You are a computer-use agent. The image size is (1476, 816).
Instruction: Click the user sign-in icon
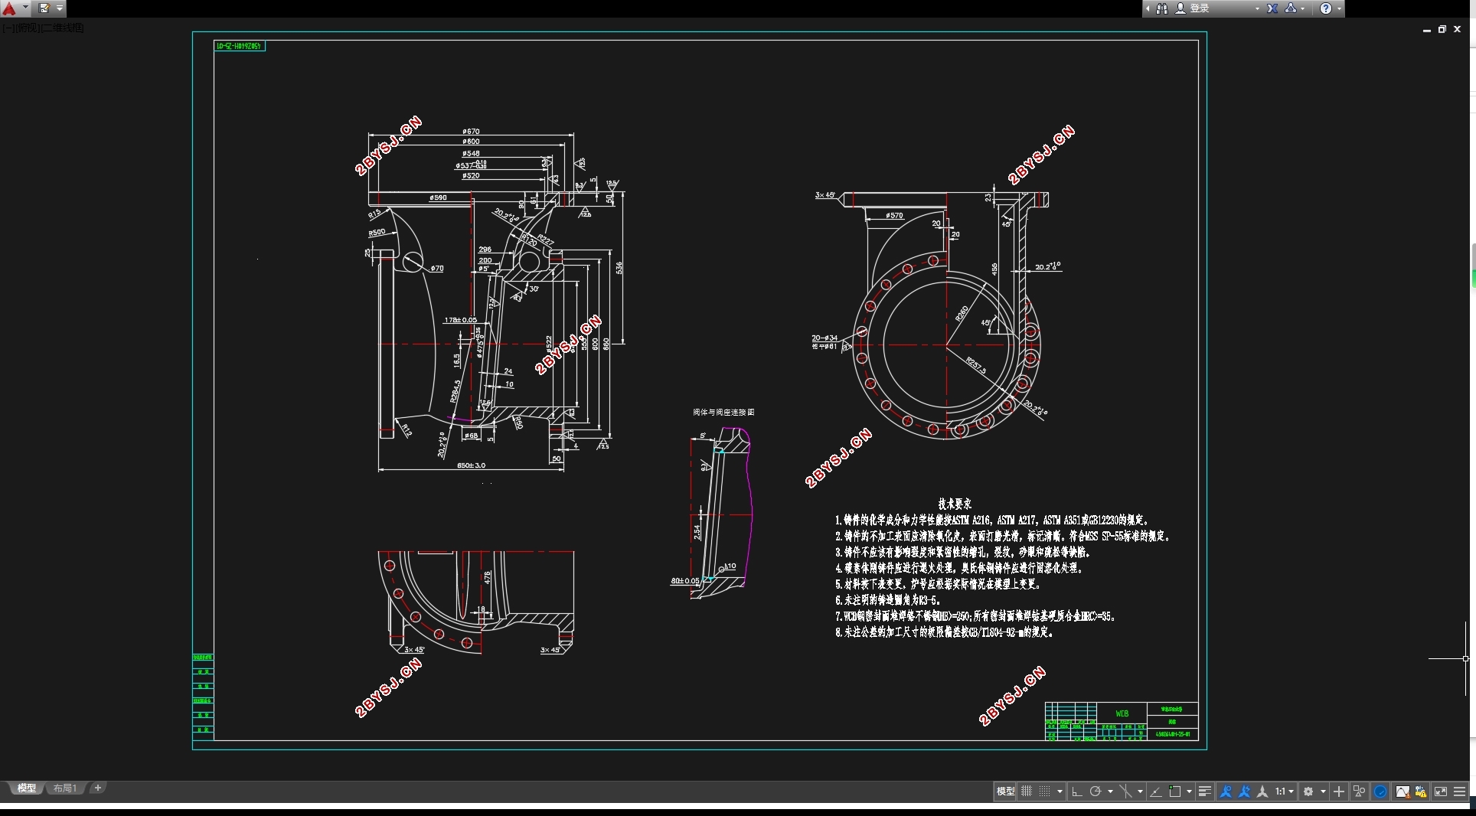coord(1180,8)
